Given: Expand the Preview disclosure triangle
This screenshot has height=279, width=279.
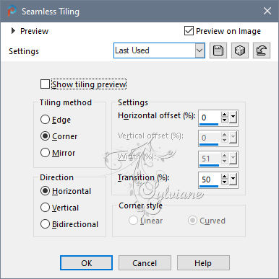Looking at the screenshot, I should click(13, 31).
